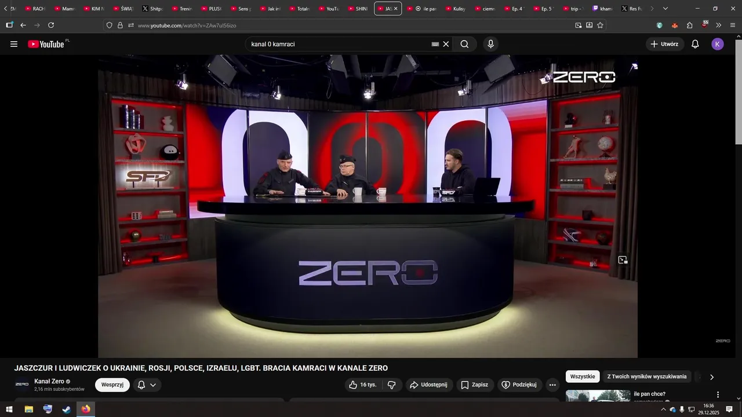Click Firefox icon in the taskbar
The image size is (742, 417).
coord(86,409)
